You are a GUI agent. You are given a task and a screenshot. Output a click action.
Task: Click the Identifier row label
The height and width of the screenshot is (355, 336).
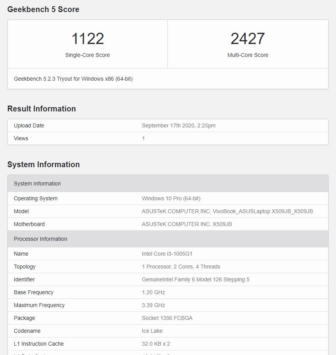pyautogui.click(x=24, y=280)
